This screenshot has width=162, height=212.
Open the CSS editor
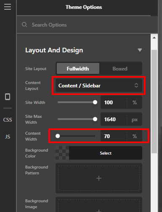coord(8,120)
